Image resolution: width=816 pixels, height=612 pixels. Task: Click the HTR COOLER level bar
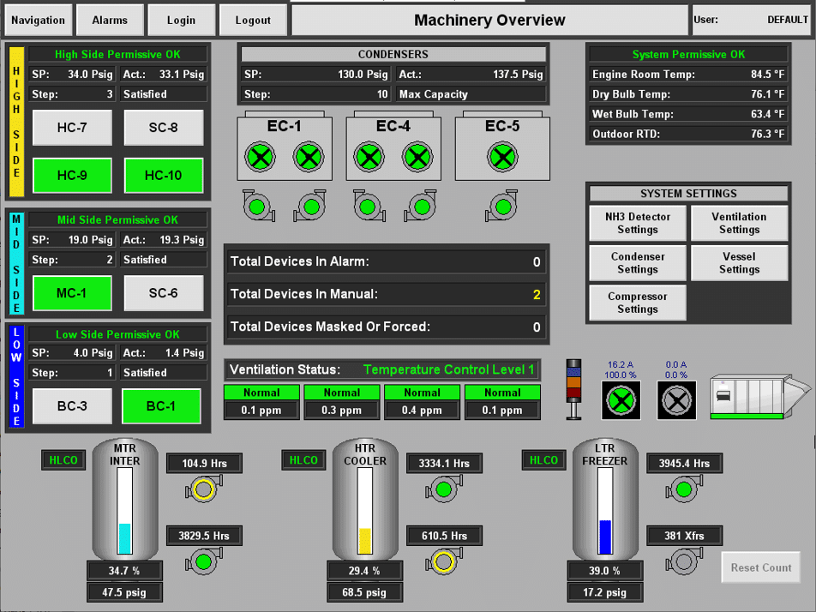[365, 511]
